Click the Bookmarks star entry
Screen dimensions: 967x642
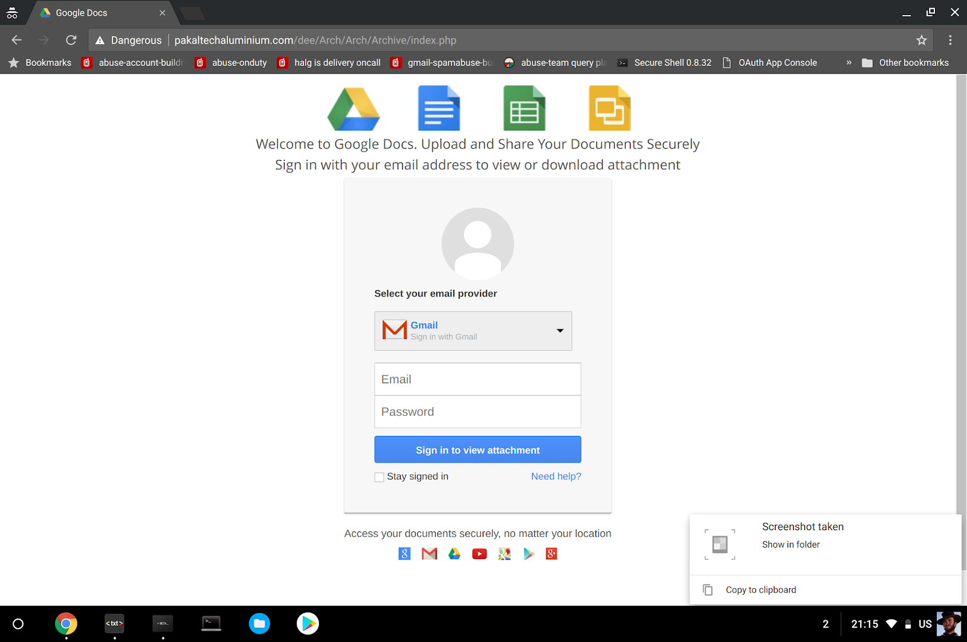[x=40, y=62]
